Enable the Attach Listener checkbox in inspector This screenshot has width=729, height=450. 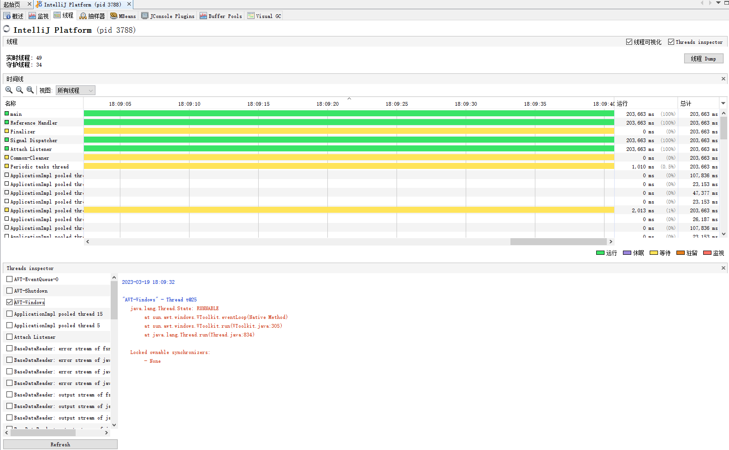coord(10,337)
